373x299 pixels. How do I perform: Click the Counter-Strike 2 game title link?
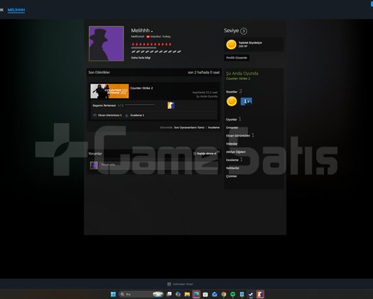[x=141, y=88]
